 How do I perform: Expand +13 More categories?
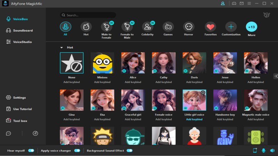coord(252,27)
